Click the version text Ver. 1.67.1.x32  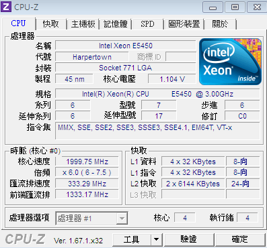[78, 241]
